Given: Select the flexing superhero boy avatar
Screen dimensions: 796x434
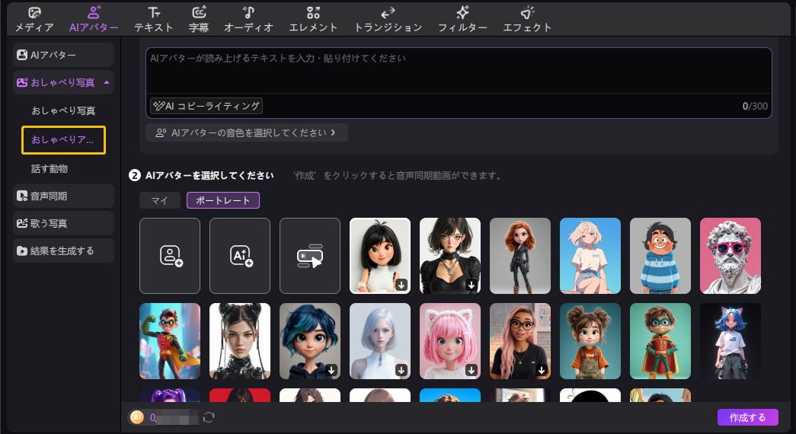Looking at the screenshot, I should tap(170, 341).
